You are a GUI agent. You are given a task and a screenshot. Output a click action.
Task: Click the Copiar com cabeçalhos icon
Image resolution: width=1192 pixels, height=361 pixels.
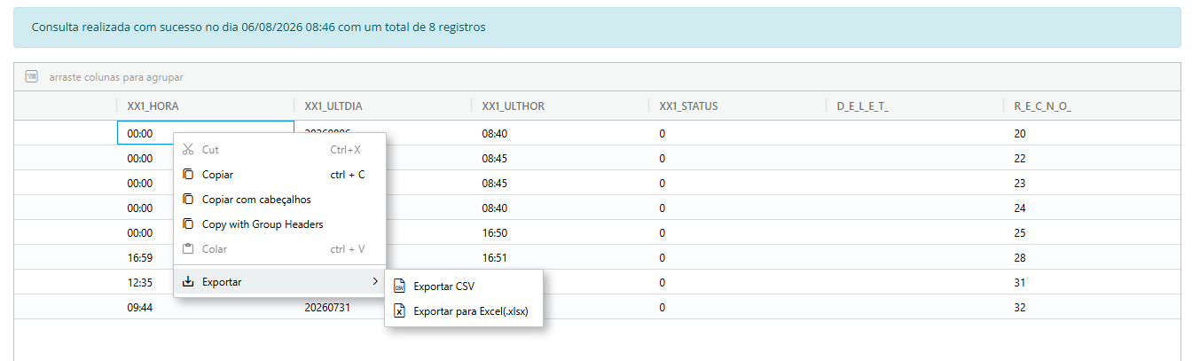pyautogui.click(x=188, y=200)
